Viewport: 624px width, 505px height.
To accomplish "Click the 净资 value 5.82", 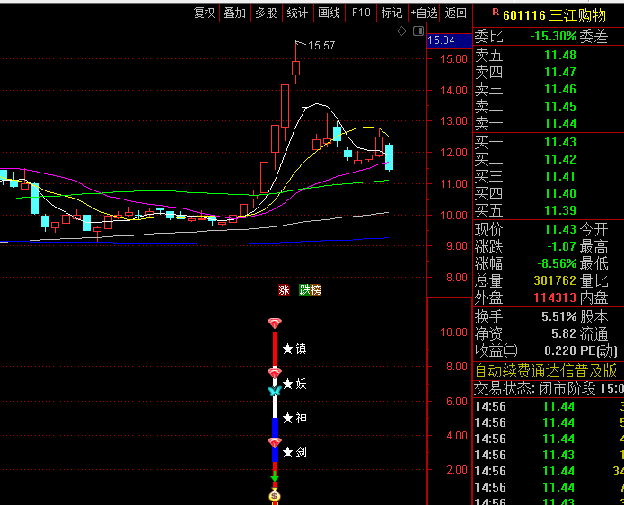I will (x=564, y=333).
